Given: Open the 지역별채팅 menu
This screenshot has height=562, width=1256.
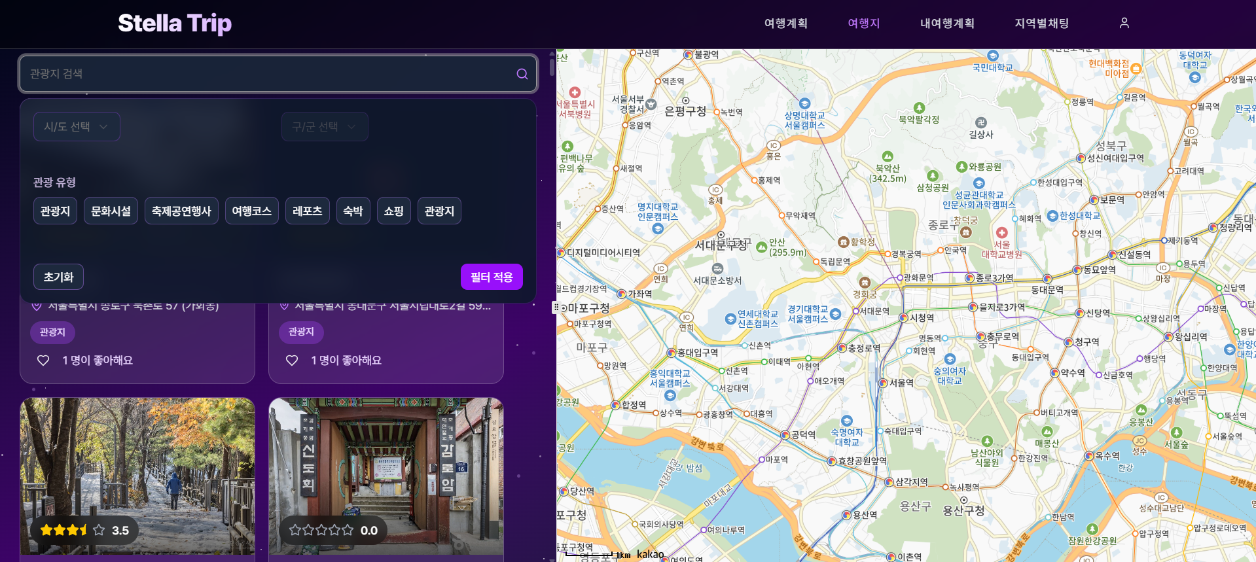Looking at the screenshot, I should tap(1041, 24).
